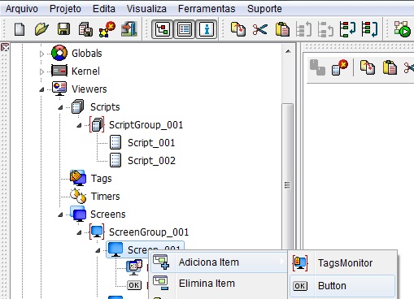Expand the Kernel tree node
Screen dimensions: 414x299
point(41,71)
